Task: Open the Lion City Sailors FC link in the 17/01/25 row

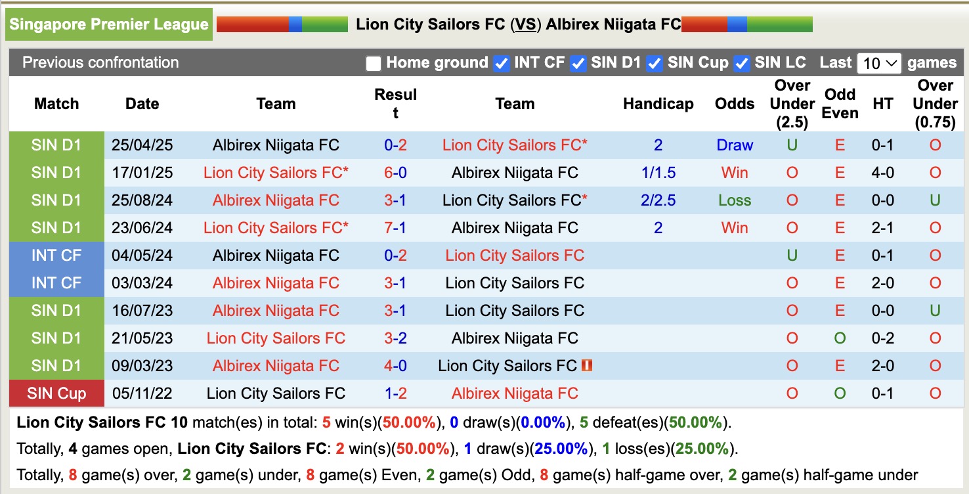Action: click(275, 173)
